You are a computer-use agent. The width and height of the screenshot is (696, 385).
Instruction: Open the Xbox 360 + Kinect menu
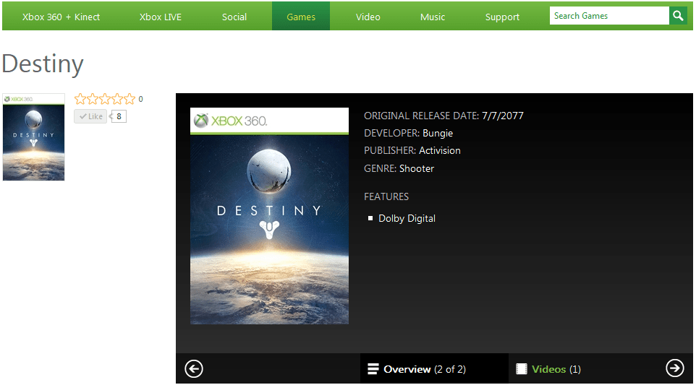pos(61,17)
